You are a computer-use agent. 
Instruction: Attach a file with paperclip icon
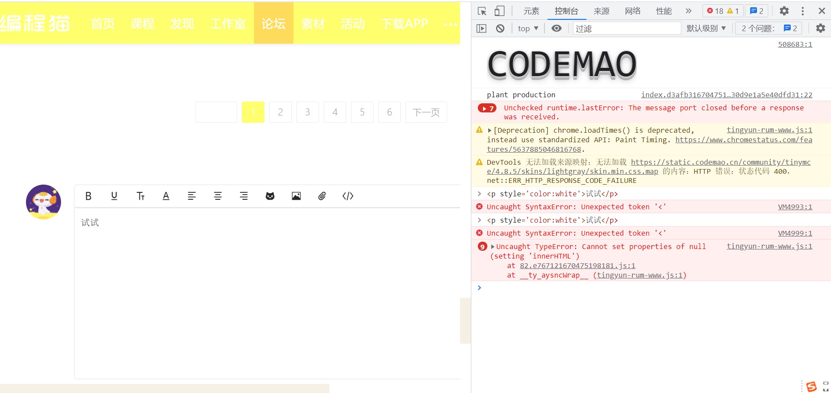click(x=322, y=196)
